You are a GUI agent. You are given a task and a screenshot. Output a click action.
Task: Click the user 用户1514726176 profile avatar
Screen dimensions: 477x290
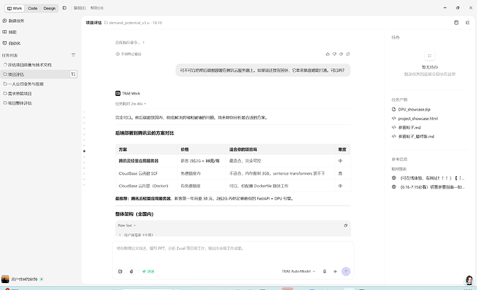[x=5, y=279]
